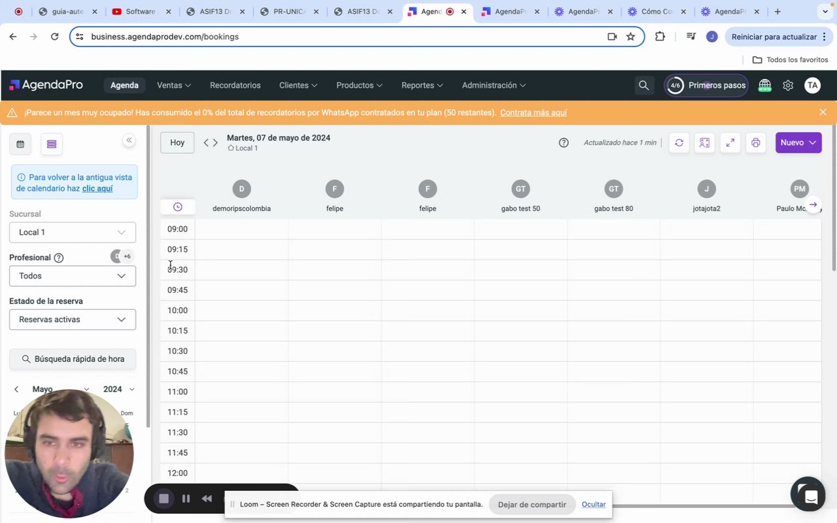
Task: Click the Ocultar link
Action: pos(594,505)
